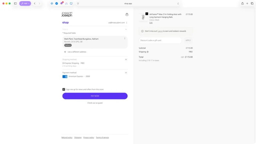The height and width of the screenshot is (144, 256).
Task: Collapse the Ship to section chevron
Action: click(x=126, y=29)
